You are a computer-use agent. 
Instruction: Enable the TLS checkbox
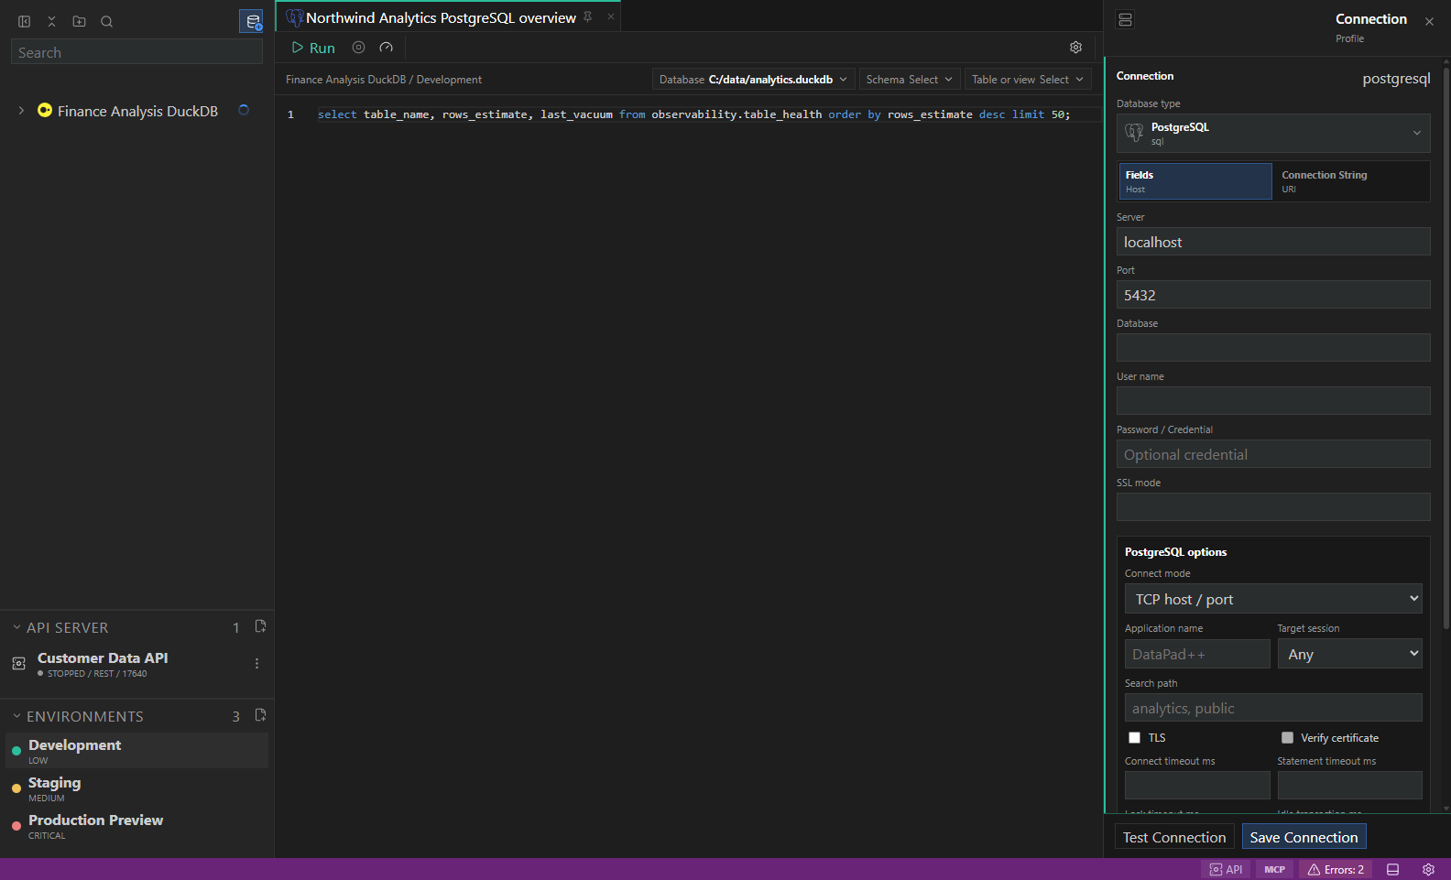(x=1134, y=738)
